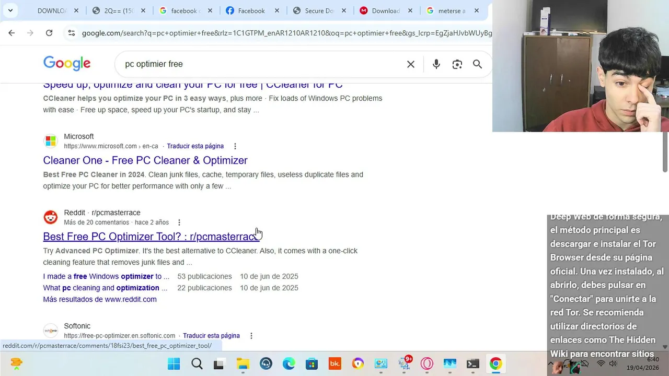Screen dimensions: 669x376
Task: Open the volume tray icon
Action: [x=613, y=363]
